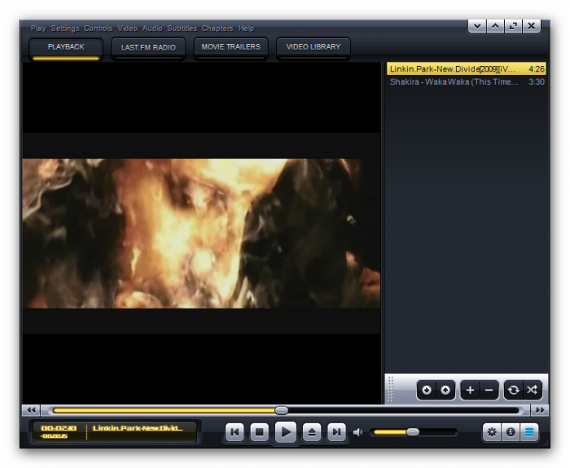
Task: Switch to the Last.fm Radio tab
Action: [x=148, y=49]
